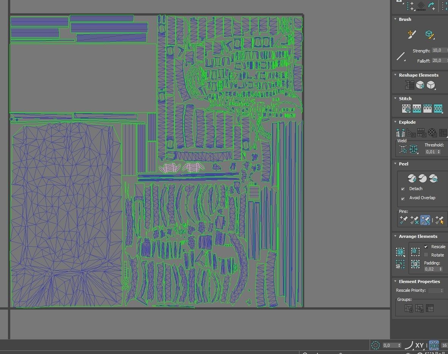This screenshot has width=448, height=354.
Task: Click the Pin Selected icon
Action: [x=404, y=220]
